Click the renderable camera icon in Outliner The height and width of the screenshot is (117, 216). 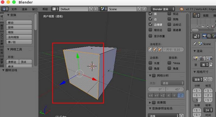(213, 26)
